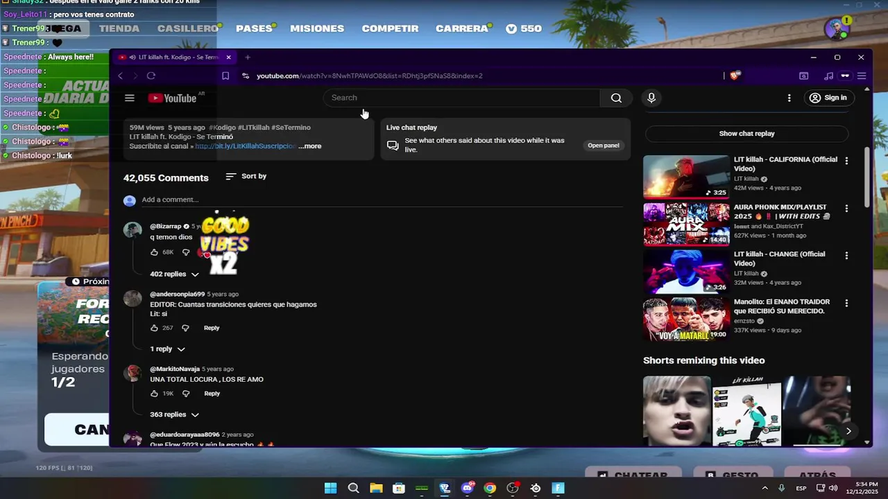Expand the 1 reply thread
This screenshot has height=499, width=888.
coord(167,349)
